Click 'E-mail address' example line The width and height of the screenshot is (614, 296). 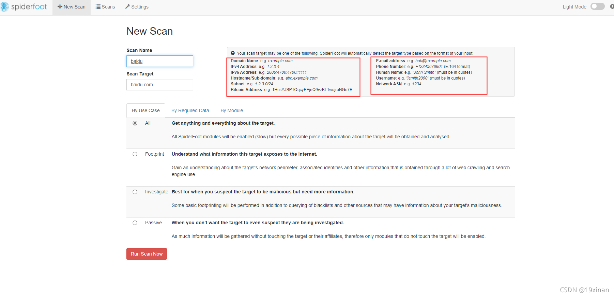point(413,61)
